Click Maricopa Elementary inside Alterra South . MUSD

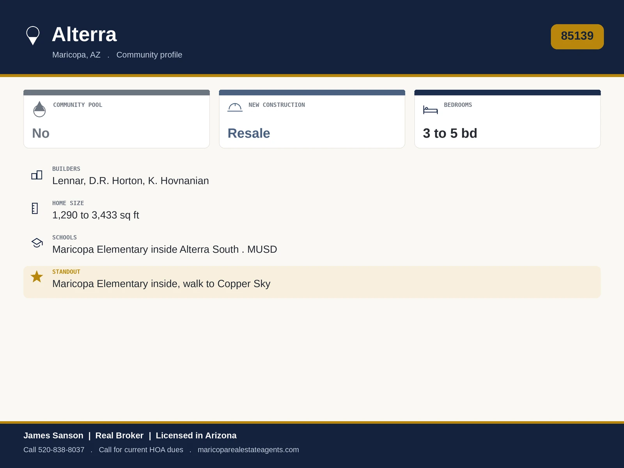coord(165,250)
